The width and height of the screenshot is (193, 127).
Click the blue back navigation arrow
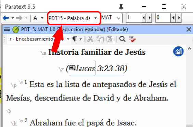[x=6, y=18]
